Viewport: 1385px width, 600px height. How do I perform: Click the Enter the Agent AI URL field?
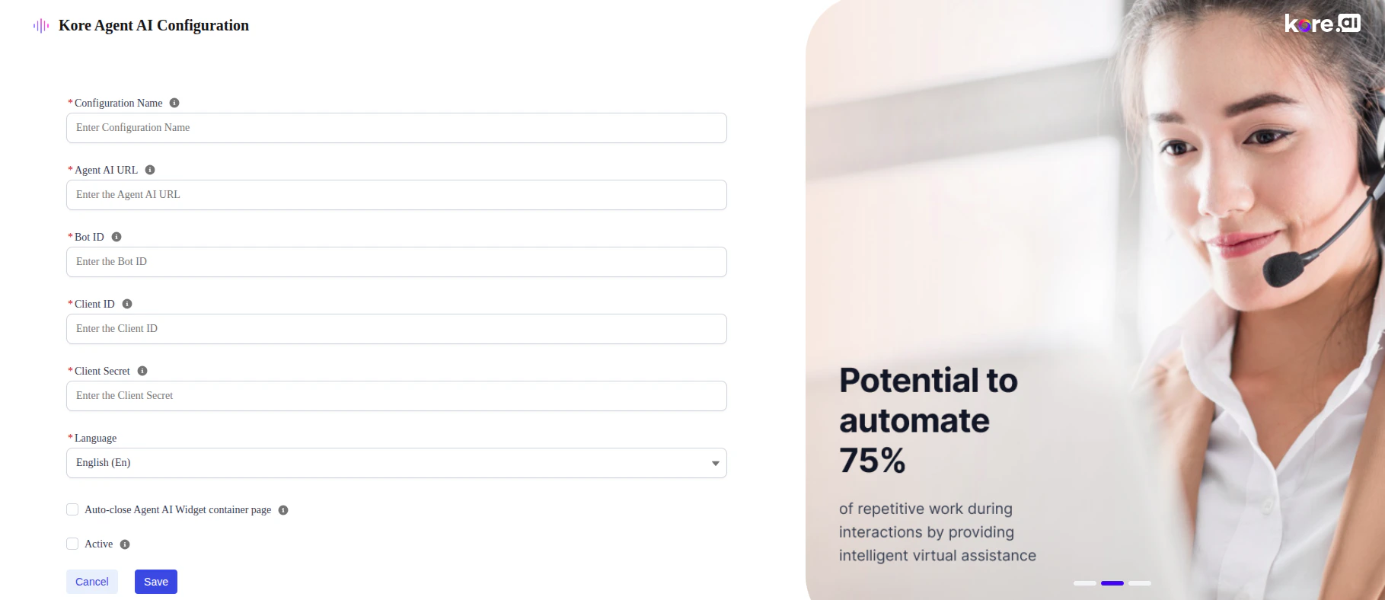point(396,195)
